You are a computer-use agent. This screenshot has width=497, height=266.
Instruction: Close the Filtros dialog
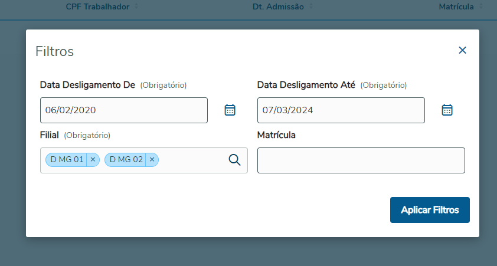(462, 50)
